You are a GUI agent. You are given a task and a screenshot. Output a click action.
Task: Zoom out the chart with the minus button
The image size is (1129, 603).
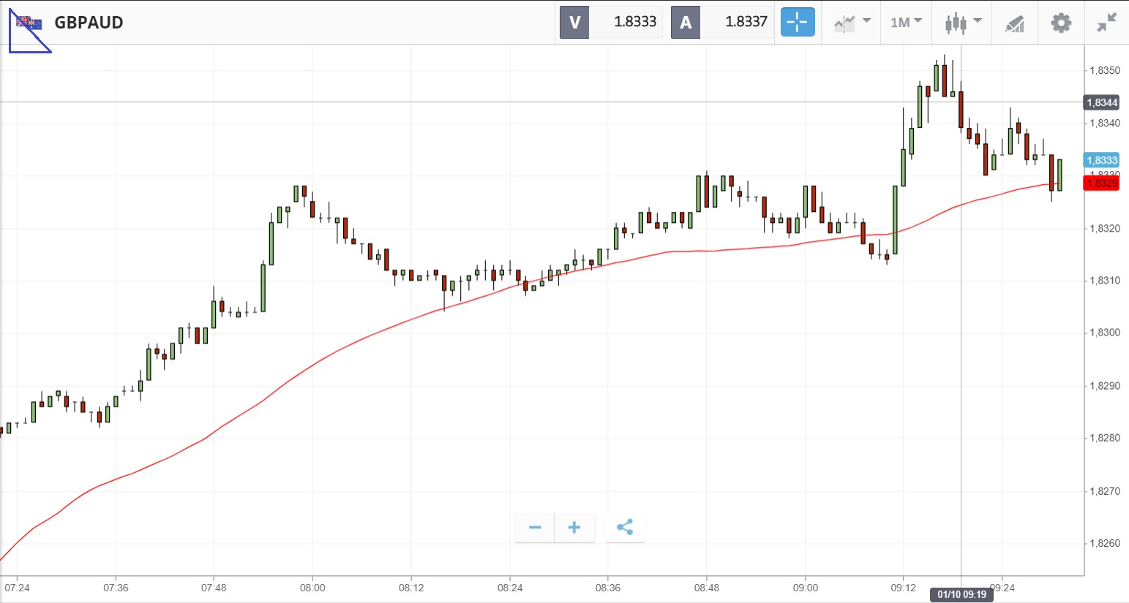click(535, 528)
